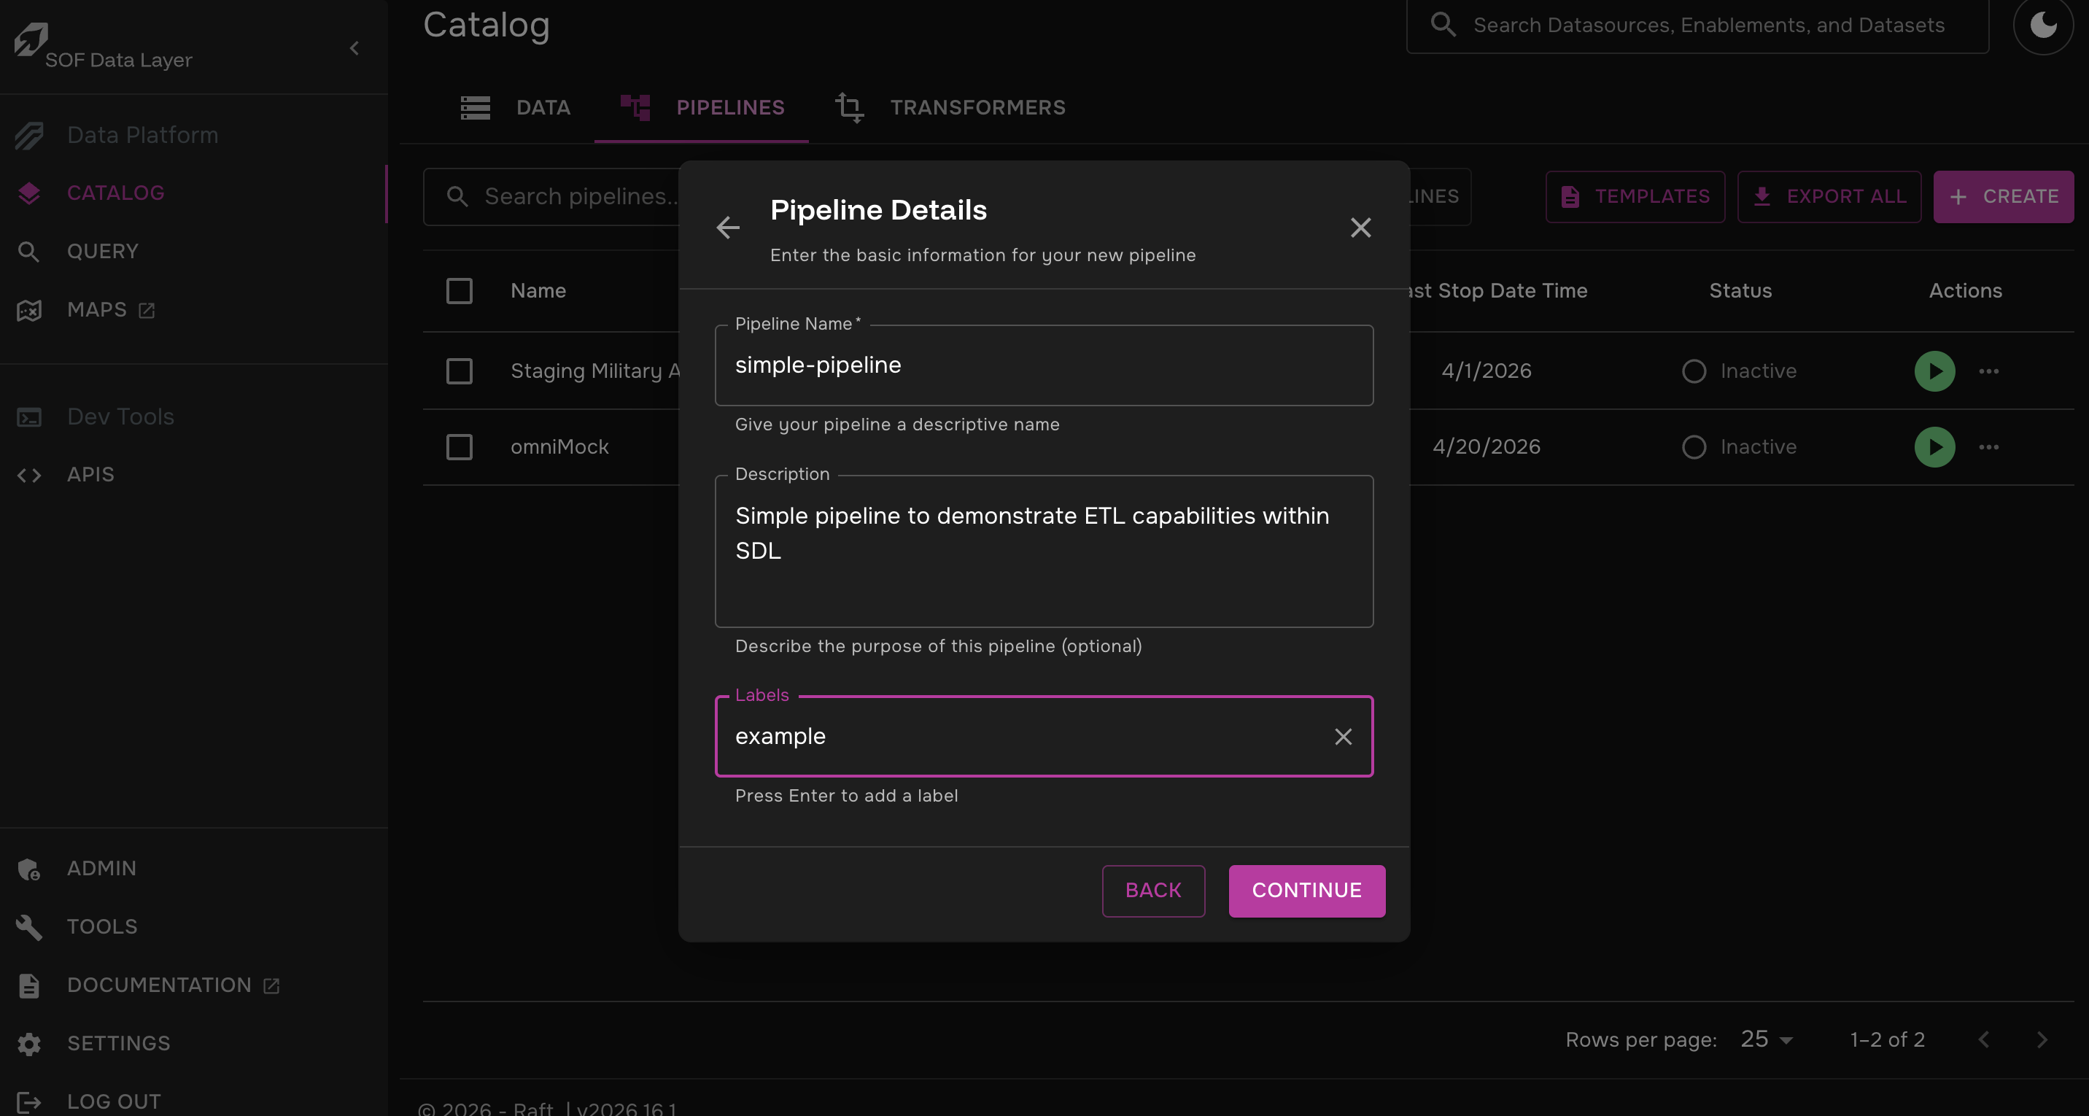Click the Query magnifier icon in sidebar
Screen dimensions: 2089x1116
(x=29, y=252)
